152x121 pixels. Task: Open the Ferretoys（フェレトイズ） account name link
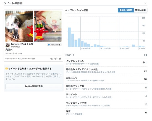(22, 44)
